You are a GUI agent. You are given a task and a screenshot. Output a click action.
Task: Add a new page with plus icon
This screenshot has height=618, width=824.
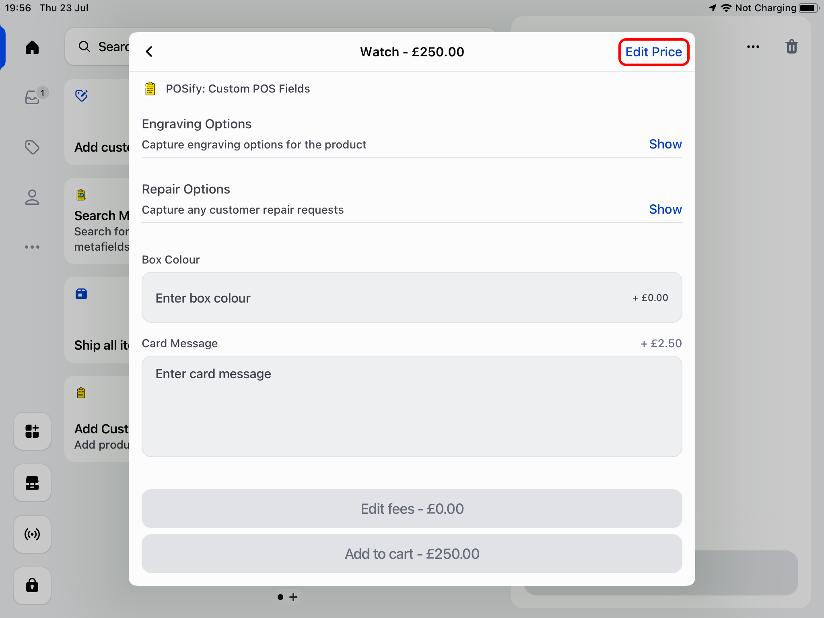pyautogui.click(x=293, y=597)
